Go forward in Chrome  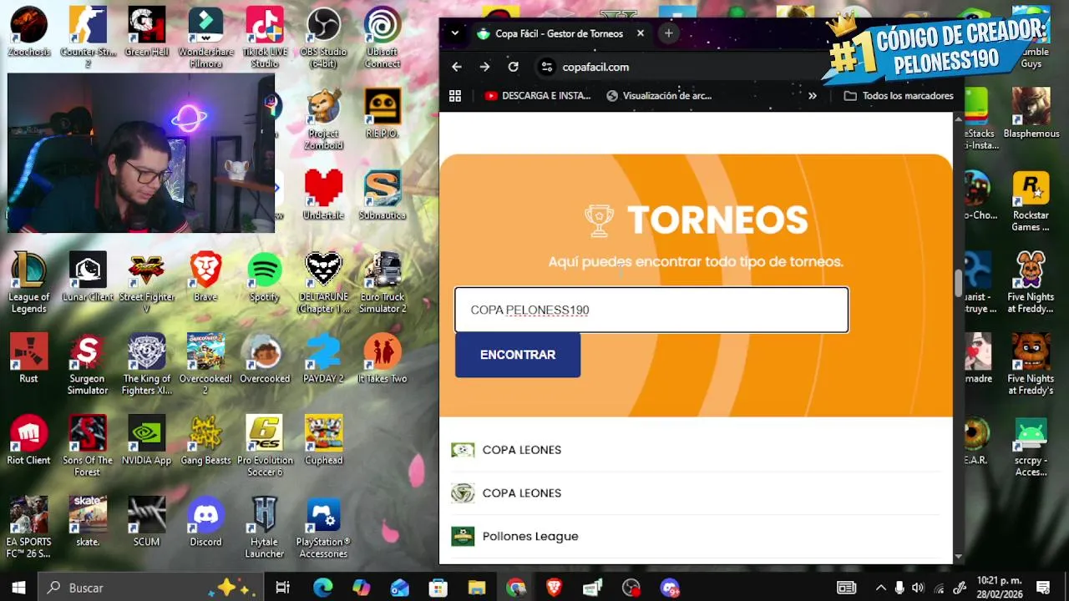coord(484,67)
